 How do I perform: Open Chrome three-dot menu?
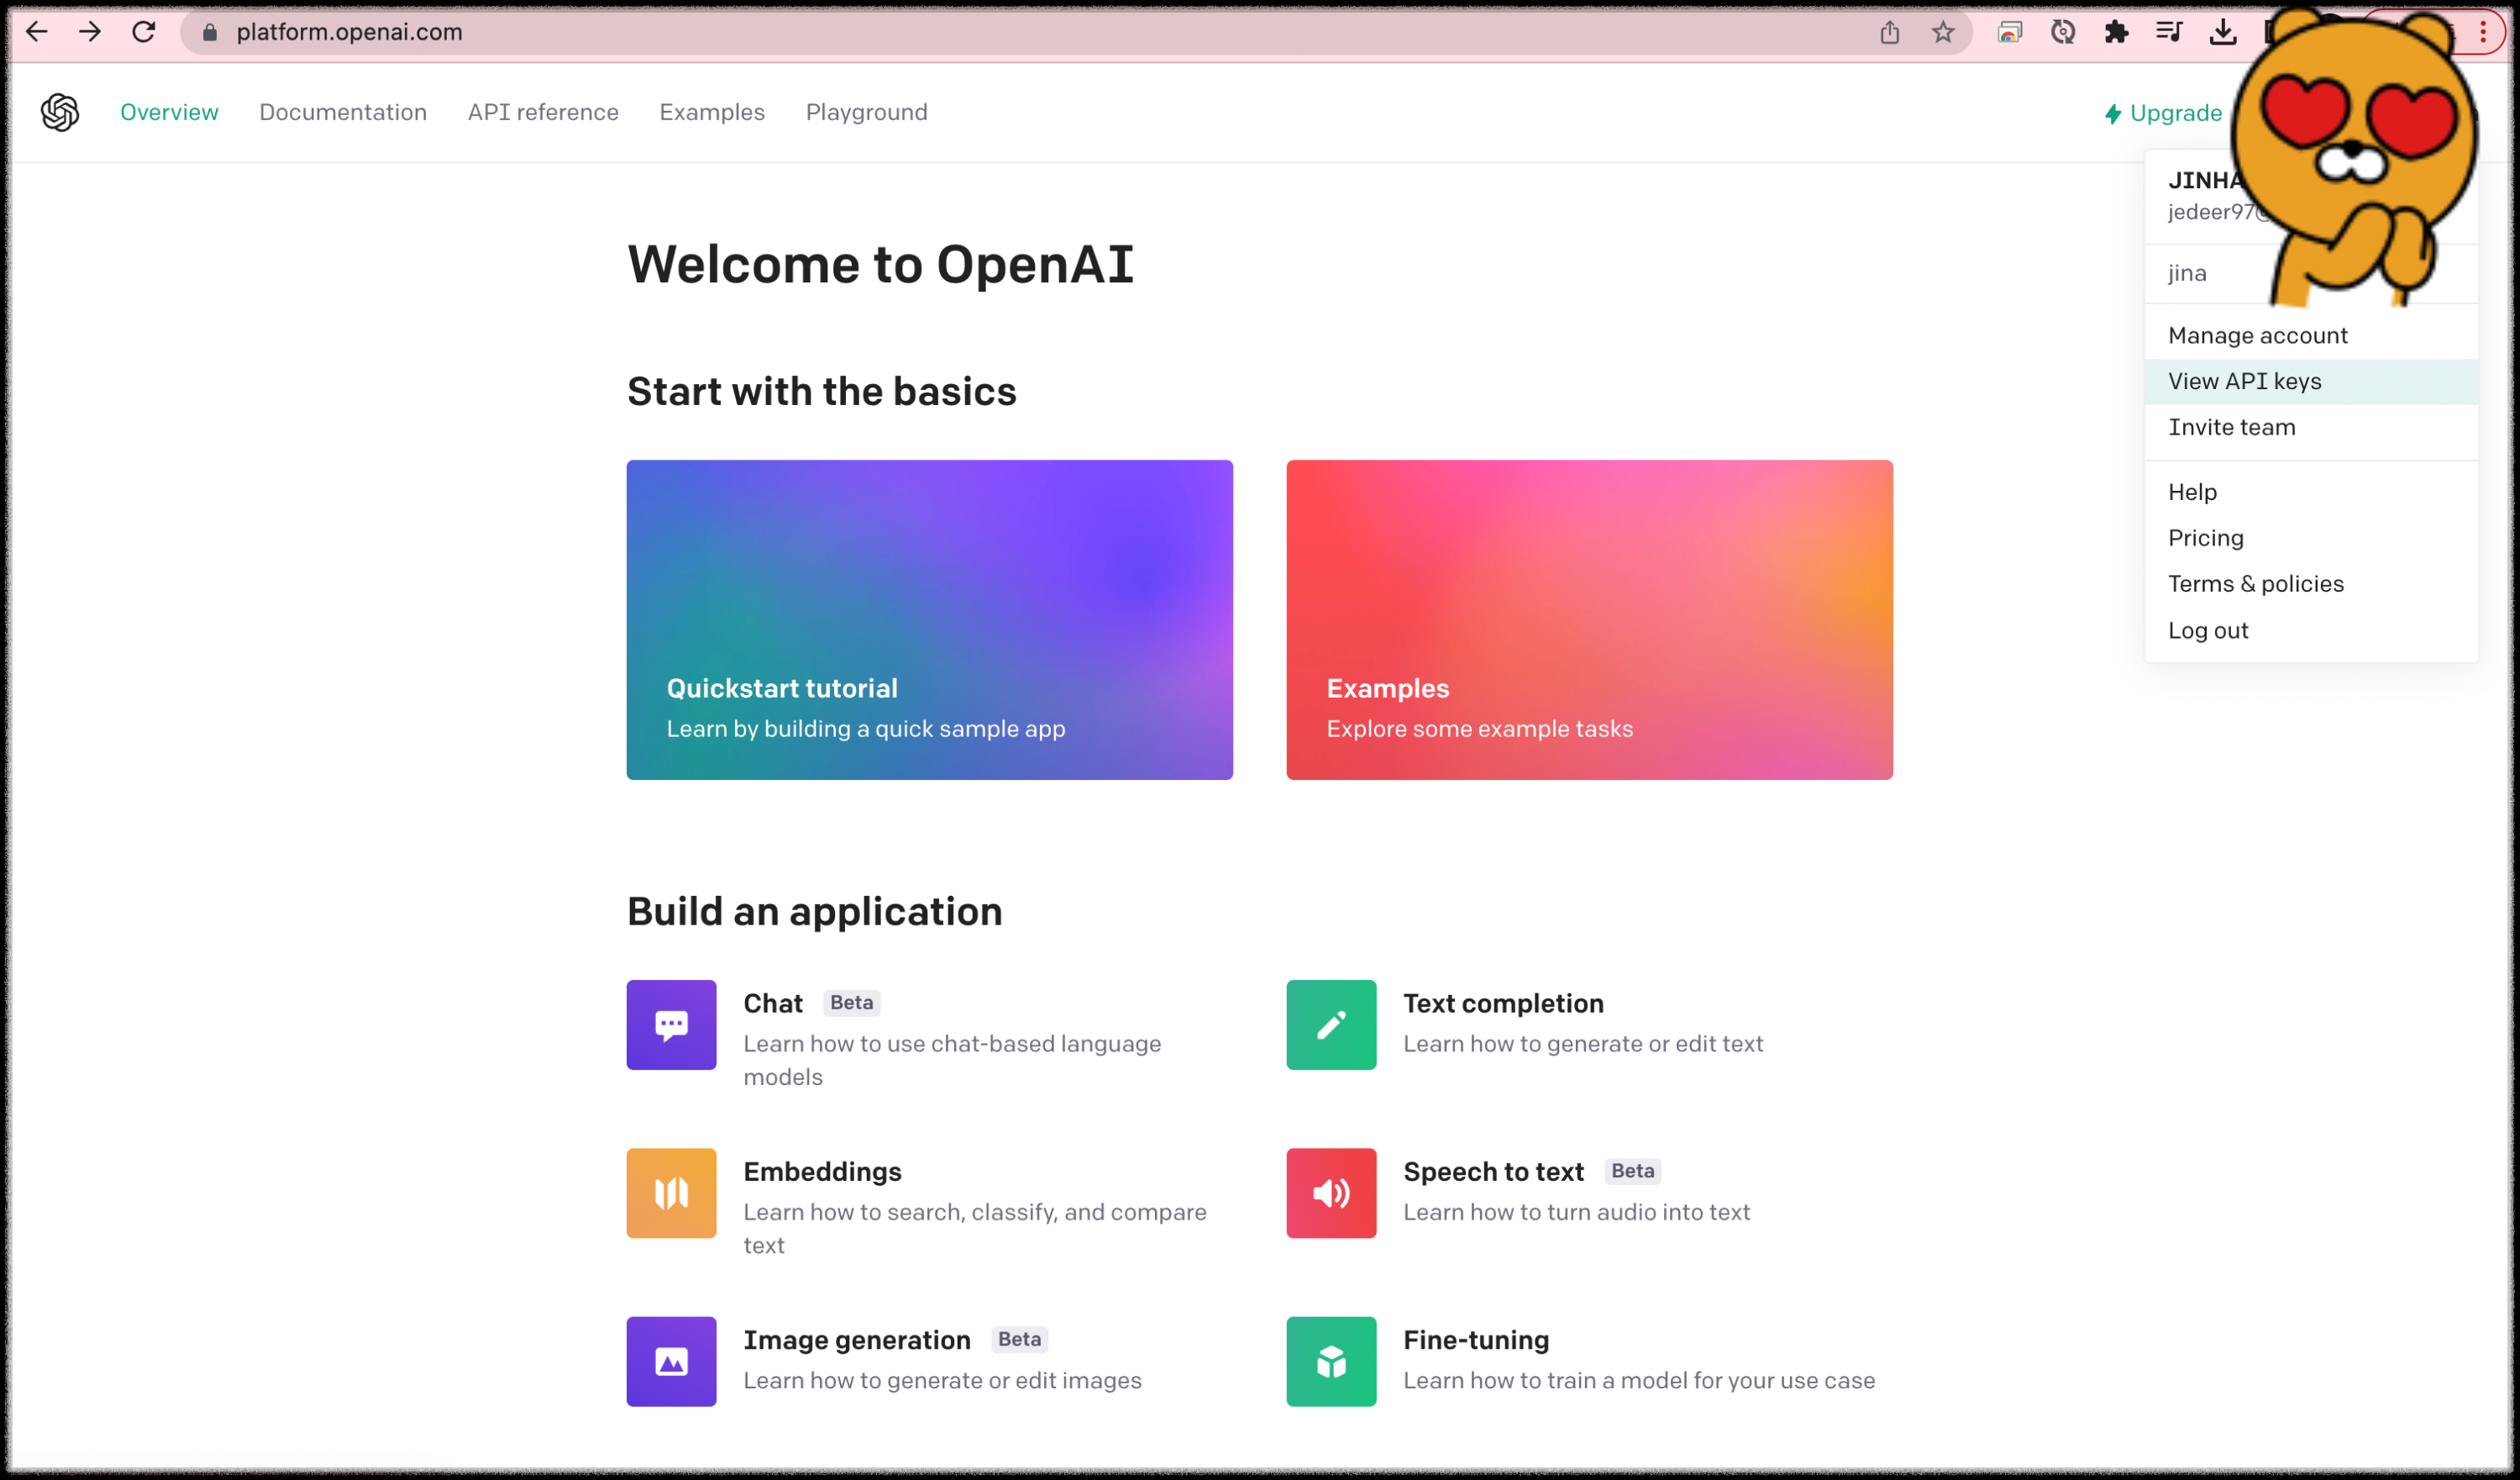pyautogui.click(x=2483, y=32)
